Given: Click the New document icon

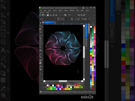Looking at the screenshot, I should coord(40,15).
